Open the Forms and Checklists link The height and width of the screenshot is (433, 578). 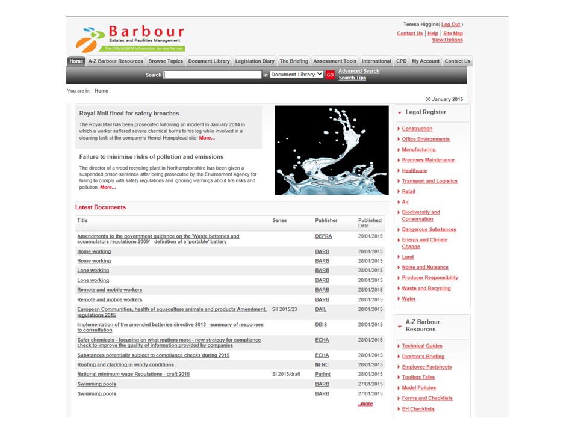427,398
